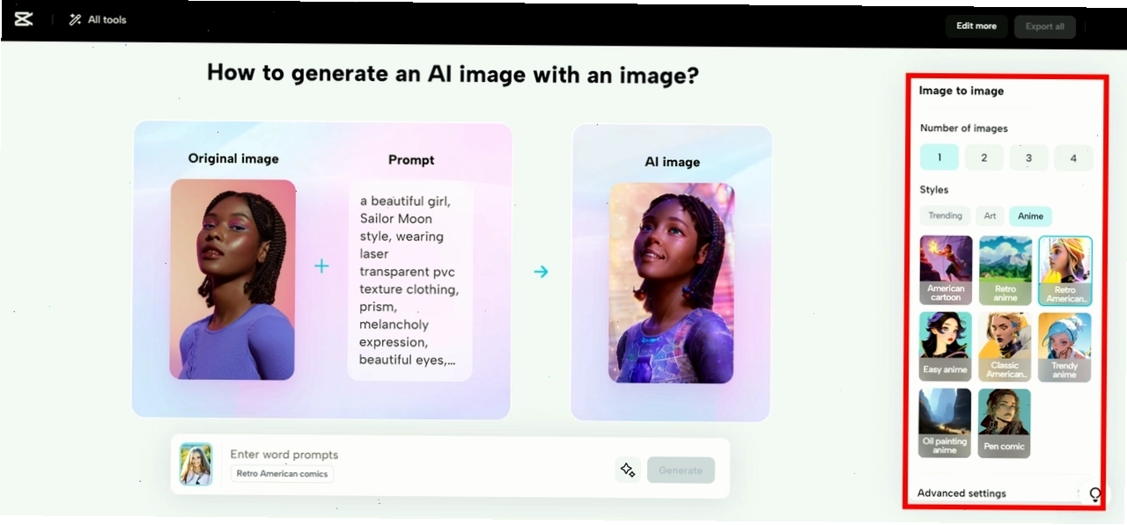Click the "Styles" label
1127x525 pixels.
pyautogui.click(x=934, y=190)
